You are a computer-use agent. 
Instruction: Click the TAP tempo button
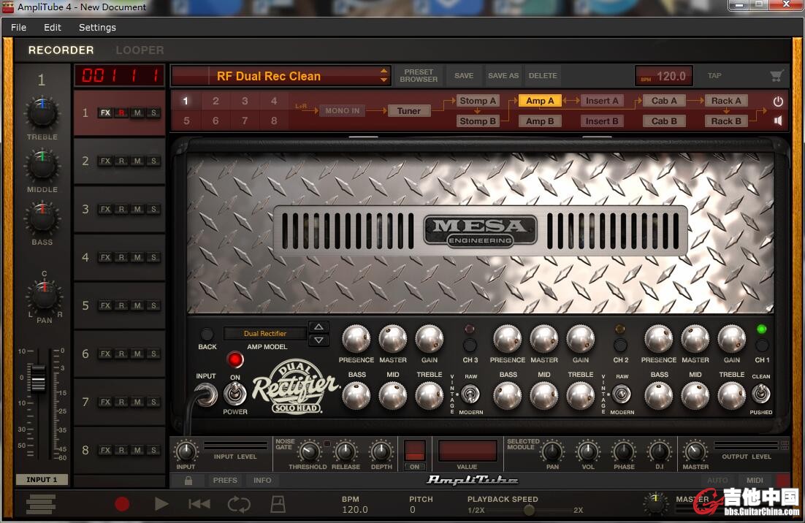[714, 76]
